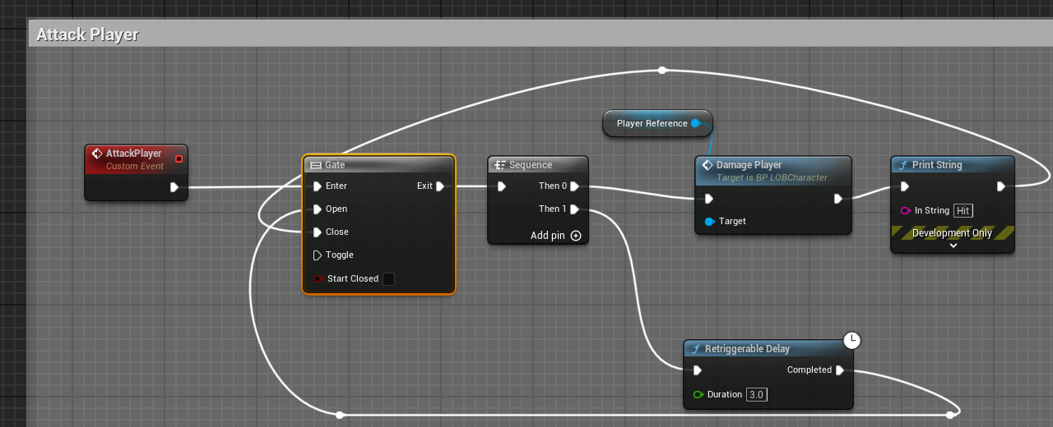Click the In String value field Hit
This screenshot has height=427, width=1053.
click(x=963, y=211)
